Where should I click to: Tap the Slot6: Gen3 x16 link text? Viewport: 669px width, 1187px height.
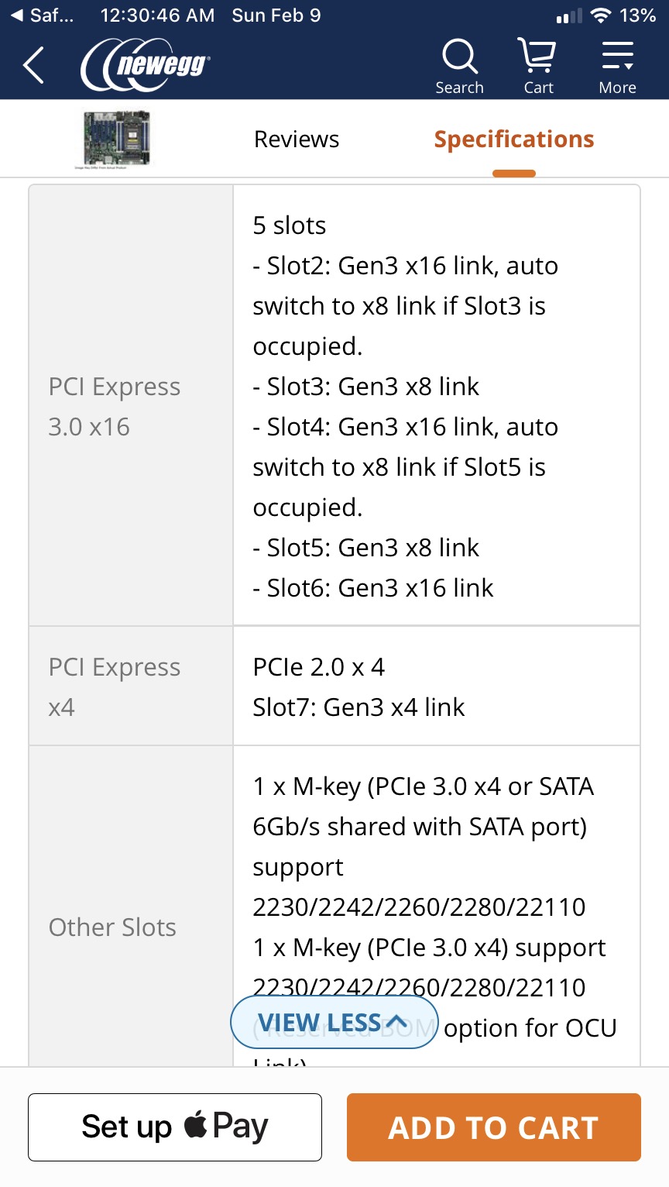coord(373,588)
